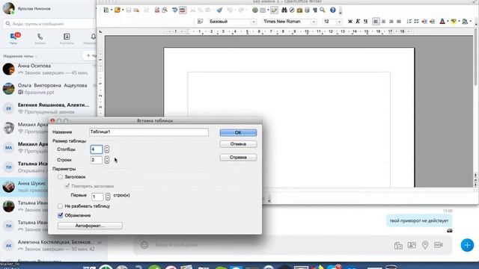Open OpenOffice Help question-mark icon
Screen dimensions: 479x269
point(332,10)
